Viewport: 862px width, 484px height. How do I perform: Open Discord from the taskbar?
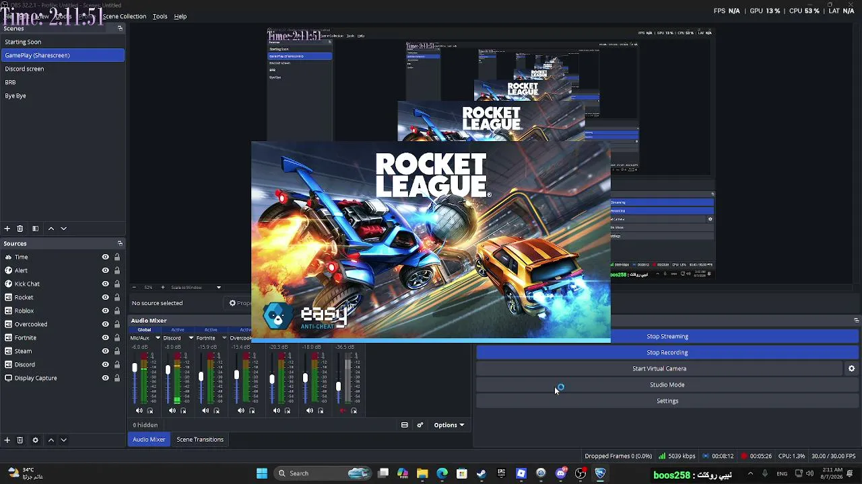click(561, 473)
